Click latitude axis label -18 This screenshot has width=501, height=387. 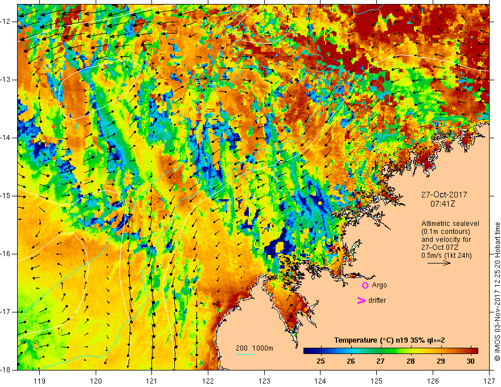click(6, 370)
